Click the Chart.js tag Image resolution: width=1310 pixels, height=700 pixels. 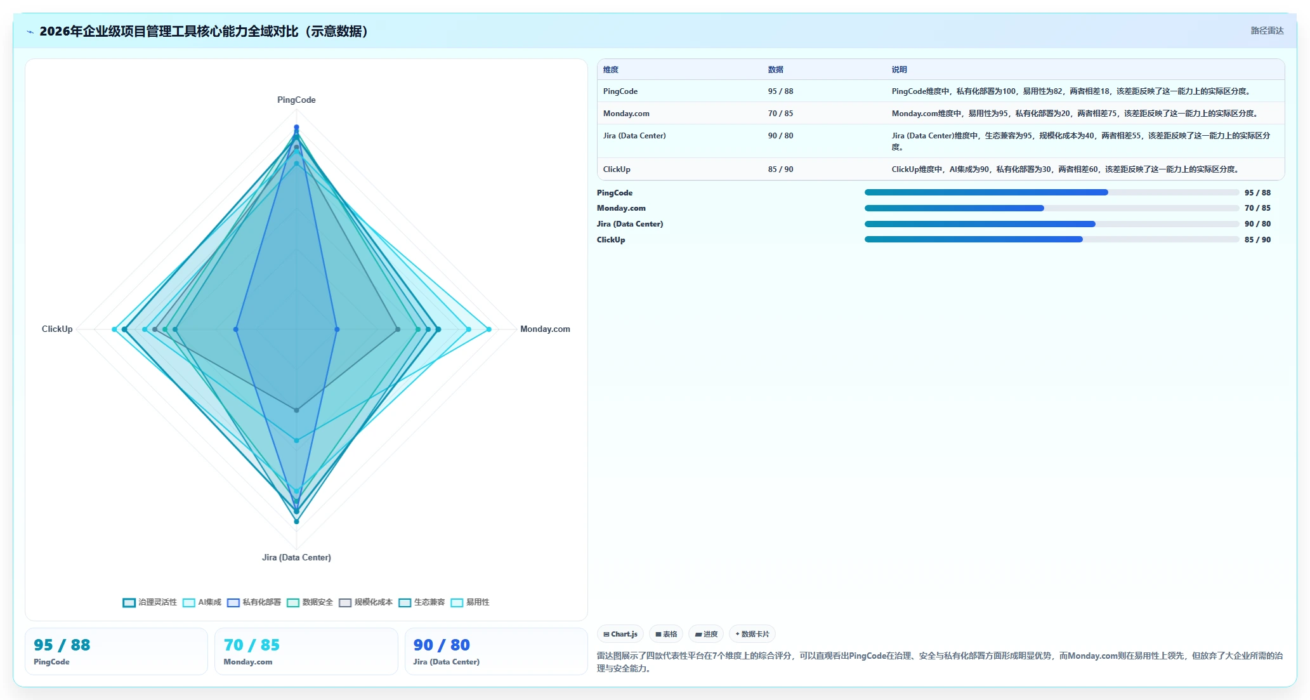620,634
